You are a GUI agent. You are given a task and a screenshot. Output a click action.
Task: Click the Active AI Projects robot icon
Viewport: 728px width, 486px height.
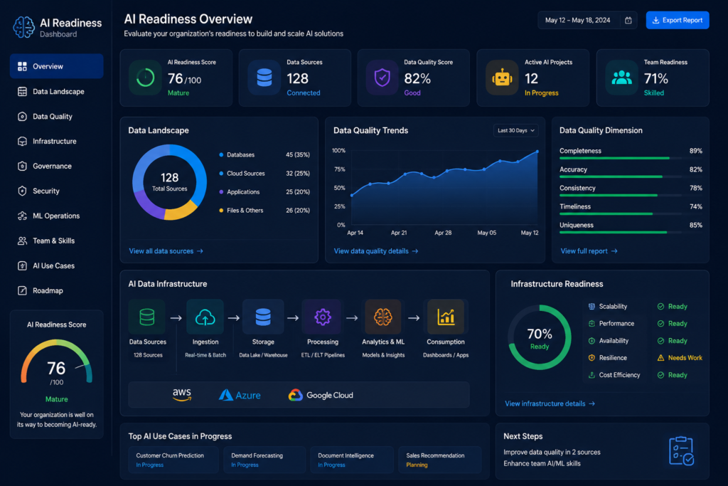click(x=502, y=78)
